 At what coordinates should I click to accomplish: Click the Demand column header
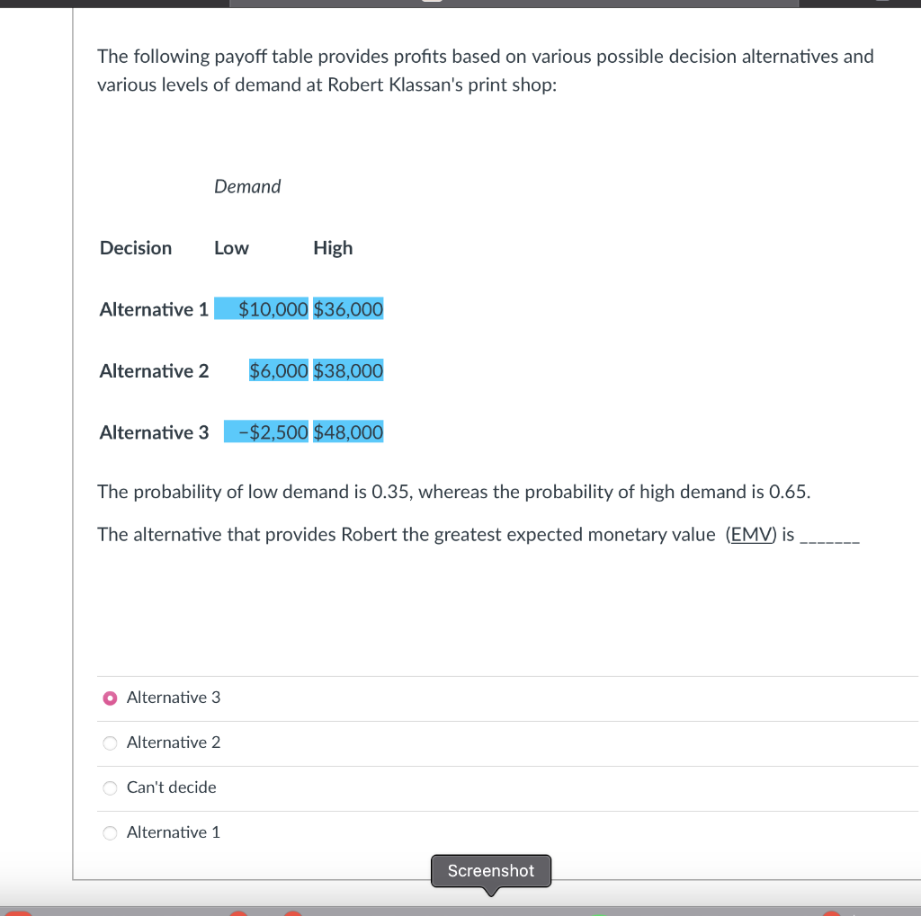click(247, 186)
